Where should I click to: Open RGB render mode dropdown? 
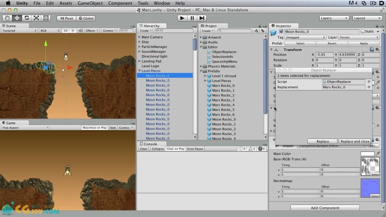pyautogui.click(x=50, y=30)
